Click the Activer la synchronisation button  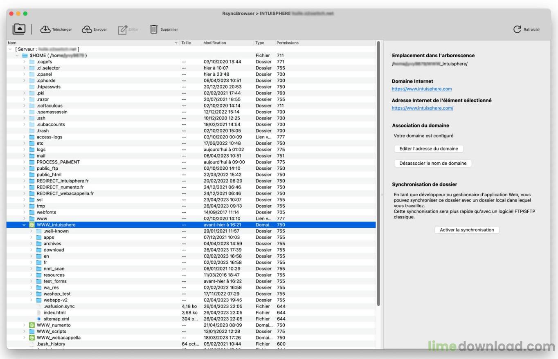point(466,230)
